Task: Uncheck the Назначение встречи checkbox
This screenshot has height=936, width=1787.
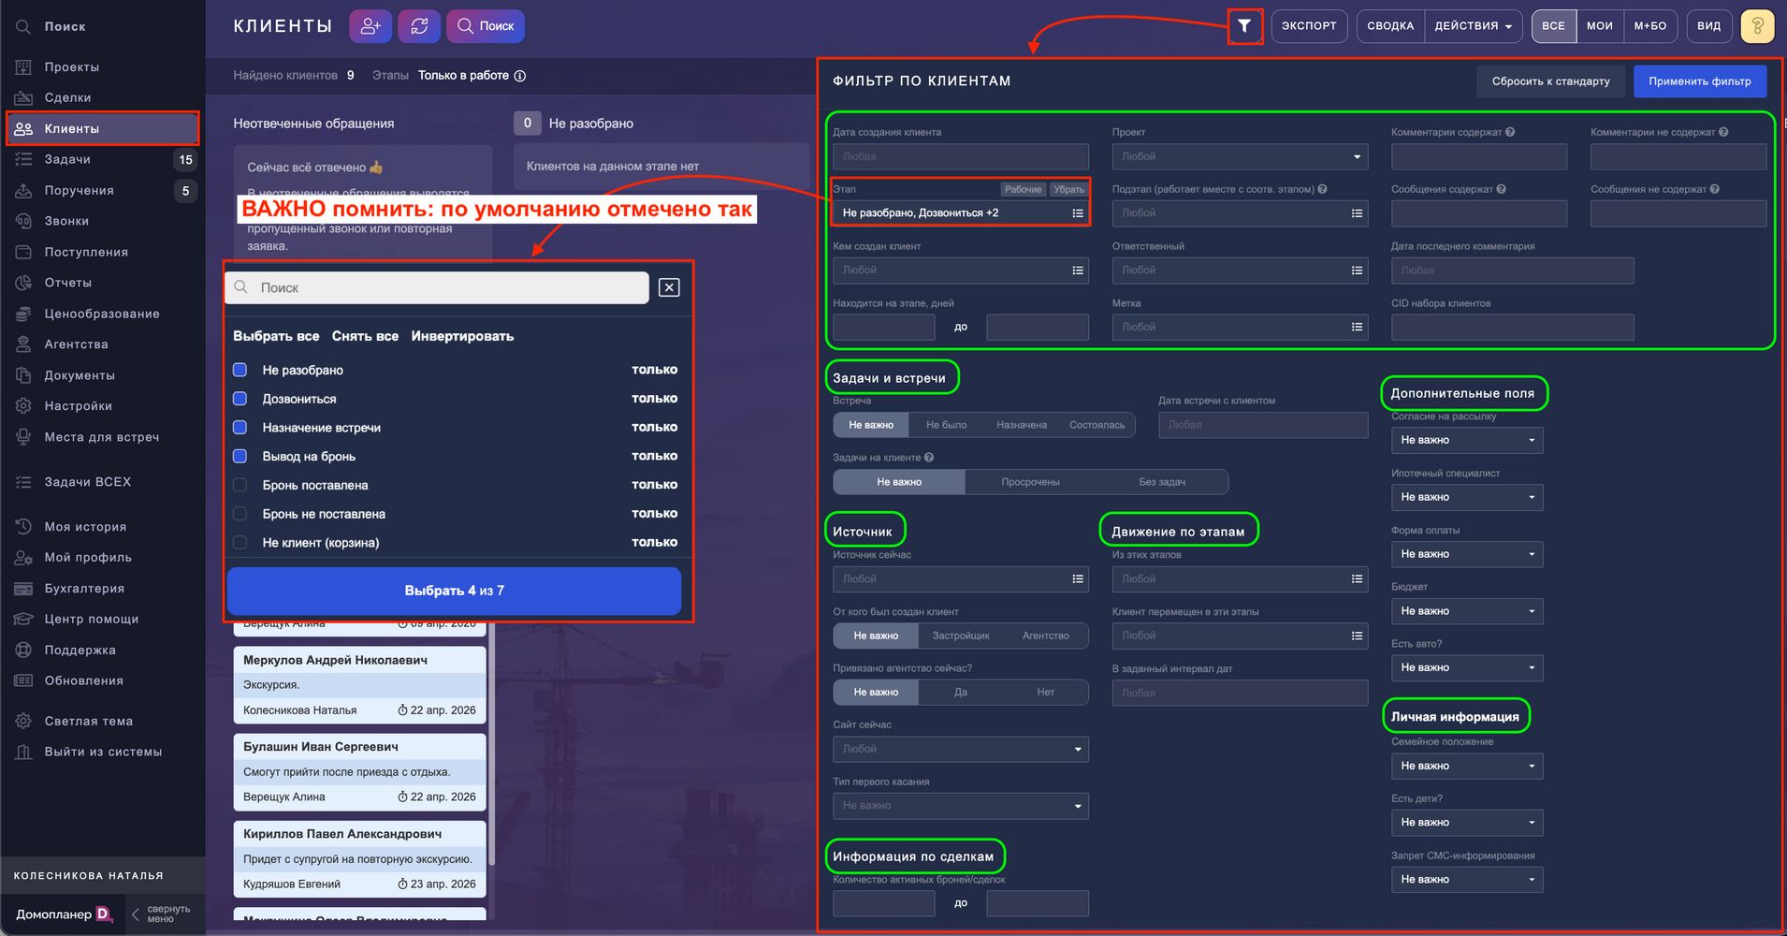Action: coord(240,428)
